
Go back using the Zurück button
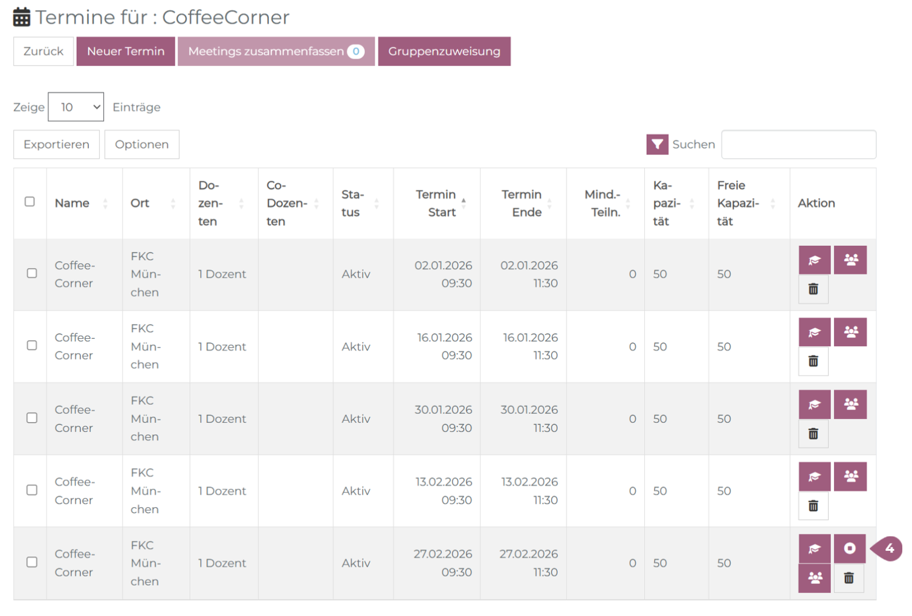[x=44, y=51]
